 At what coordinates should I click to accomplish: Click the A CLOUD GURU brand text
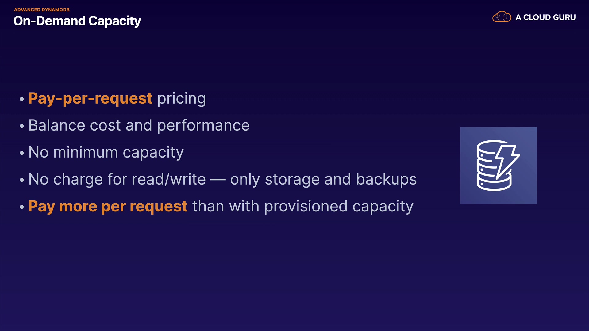pyautogui.click(x=545, y=17)
